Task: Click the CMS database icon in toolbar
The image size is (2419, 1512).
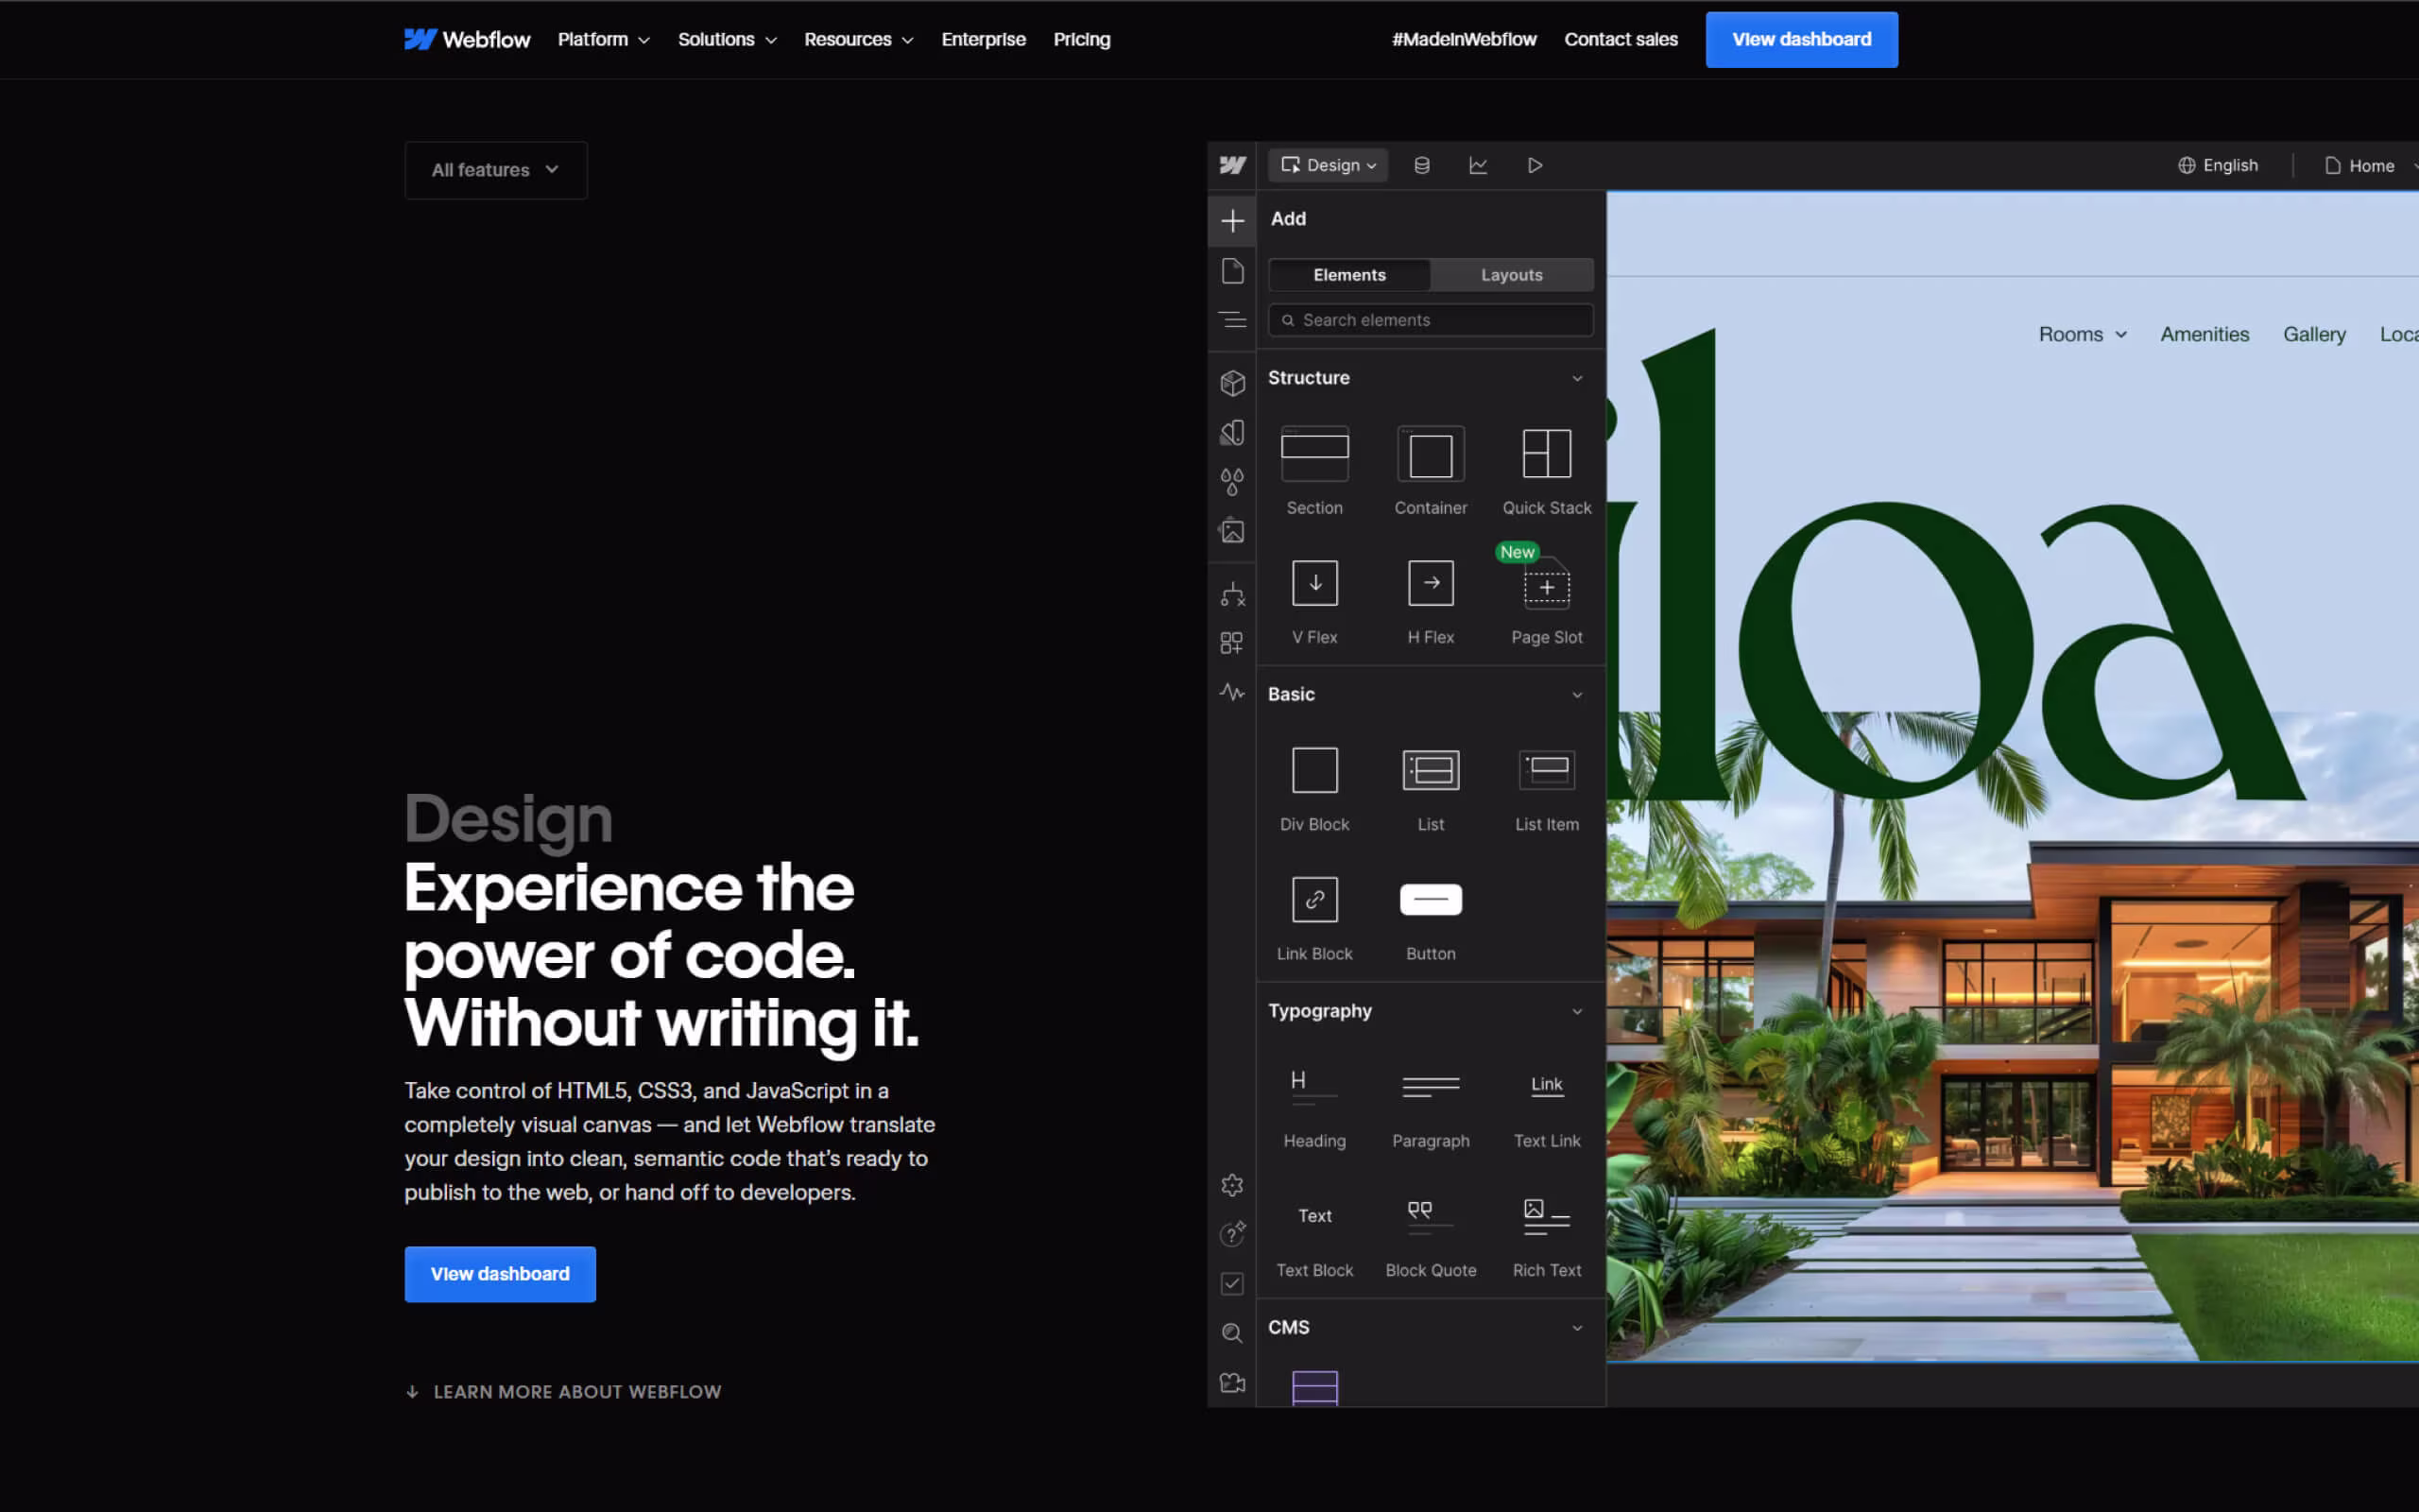Action: [x=1421, y=165]
